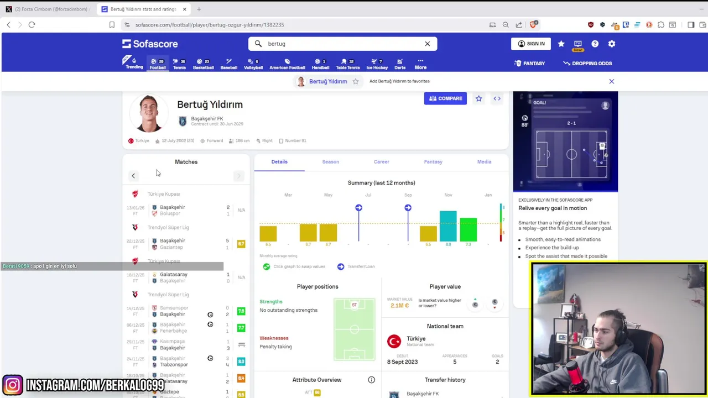Open the Baseball sport section
708x398 pixels.
[x=228, y=64]
